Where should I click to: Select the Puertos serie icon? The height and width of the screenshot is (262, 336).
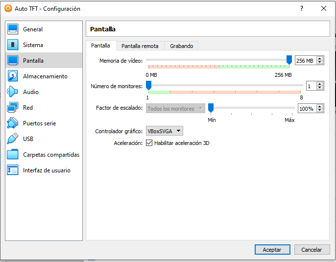click(x=13, y=123)
